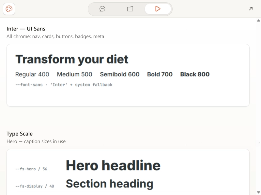Screen dimensions: 261x195
Task: Click the '--fs-hero / 56' token label
Action: [x=31, y=169]
